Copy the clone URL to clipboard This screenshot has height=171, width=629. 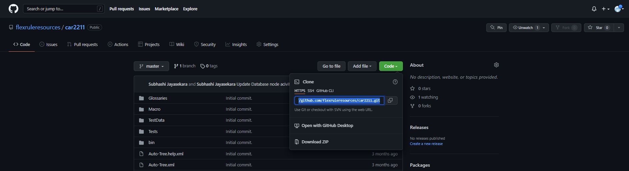[x=390, y=100]
